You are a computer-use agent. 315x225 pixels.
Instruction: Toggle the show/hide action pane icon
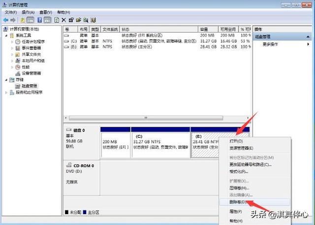47,20
